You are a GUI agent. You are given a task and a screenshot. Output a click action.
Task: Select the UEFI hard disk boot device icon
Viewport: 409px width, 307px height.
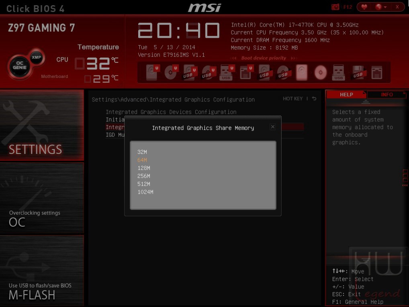click(152, 72)
